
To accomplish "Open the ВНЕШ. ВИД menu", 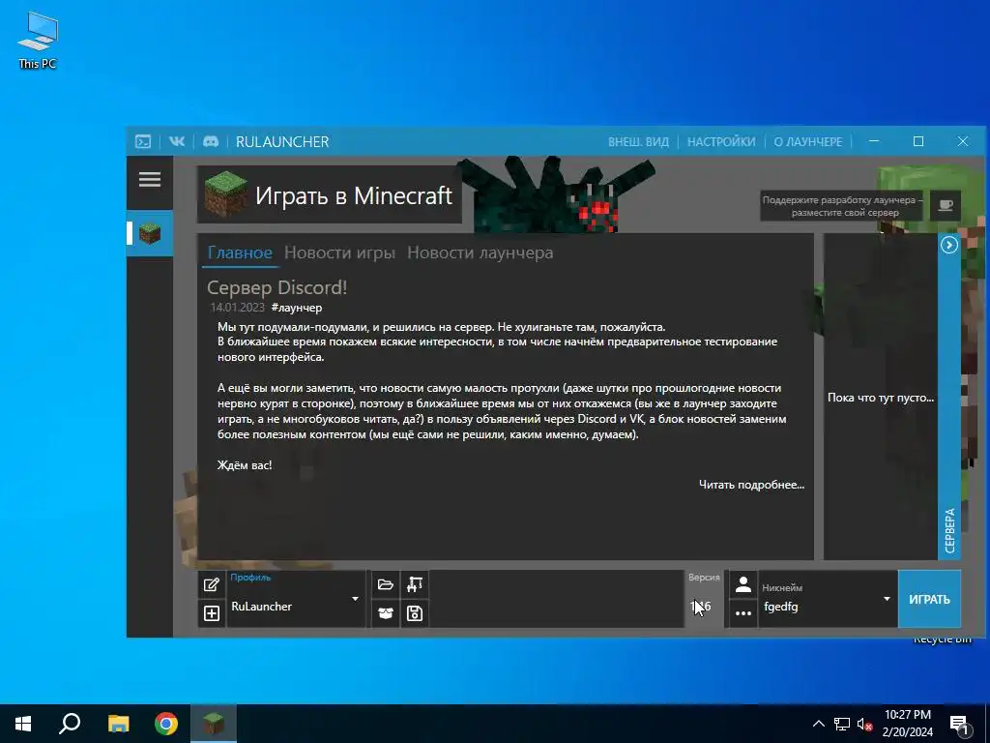I will tap(638, 141).
